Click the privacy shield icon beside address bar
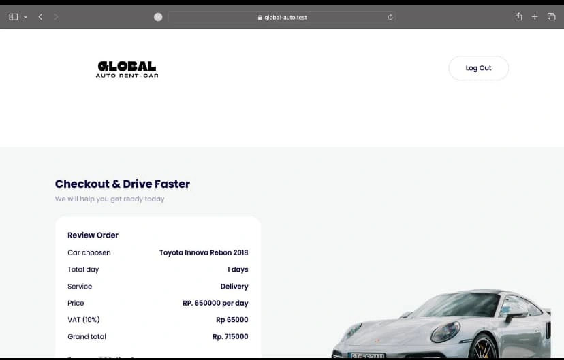This screenshot has width=564, height=360. (x=158, y=17)
